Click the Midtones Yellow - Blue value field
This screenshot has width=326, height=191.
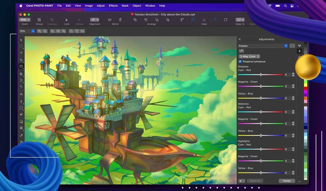click(287, 136)
